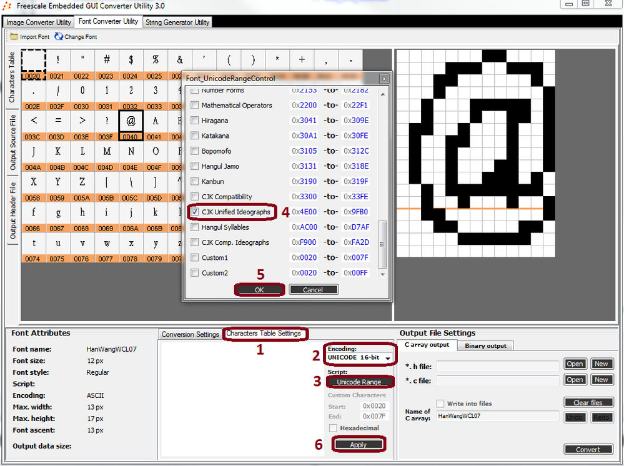The width and height of the screenshot is (624, 466).
Task: Open an existing .c file
Action: (575, 380)
